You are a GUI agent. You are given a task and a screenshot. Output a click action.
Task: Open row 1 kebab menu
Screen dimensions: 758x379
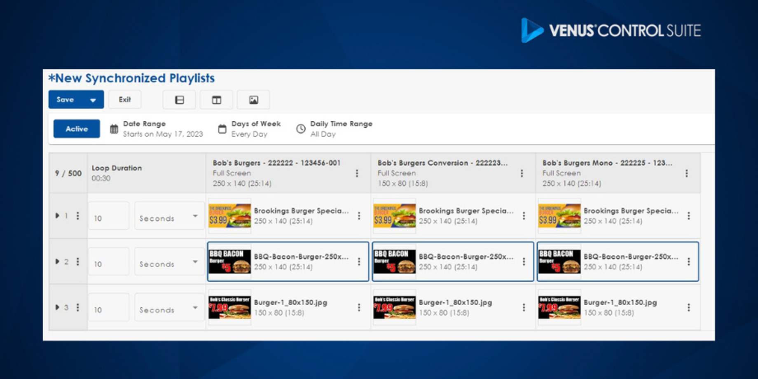point(77,216)
